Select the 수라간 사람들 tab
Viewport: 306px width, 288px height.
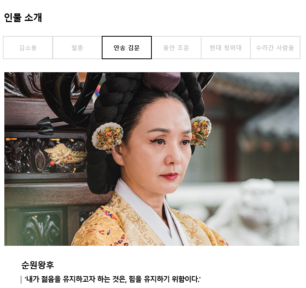275,47
